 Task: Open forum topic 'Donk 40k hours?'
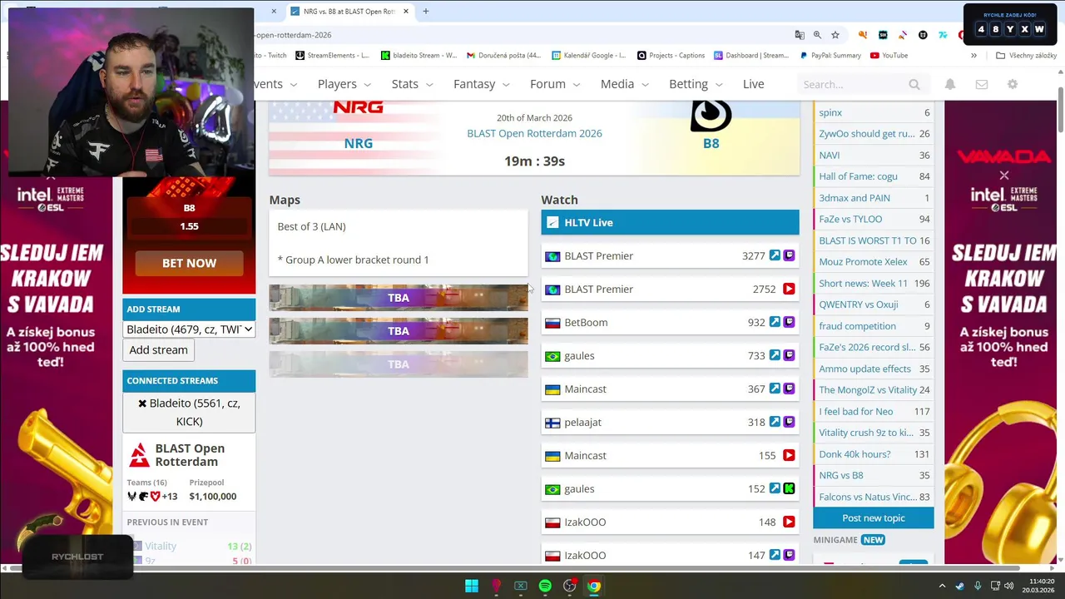coord(854,454)
